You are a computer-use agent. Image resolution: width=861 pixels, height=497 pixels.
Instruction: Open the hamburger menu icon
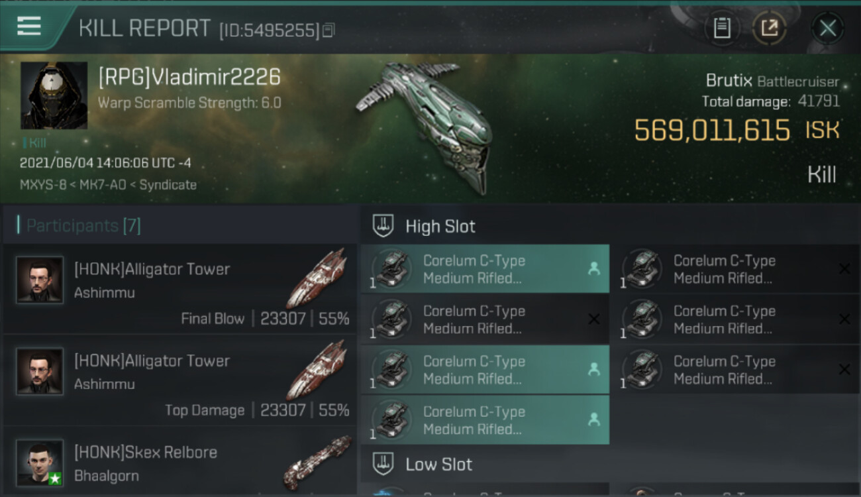coord(29,27)
